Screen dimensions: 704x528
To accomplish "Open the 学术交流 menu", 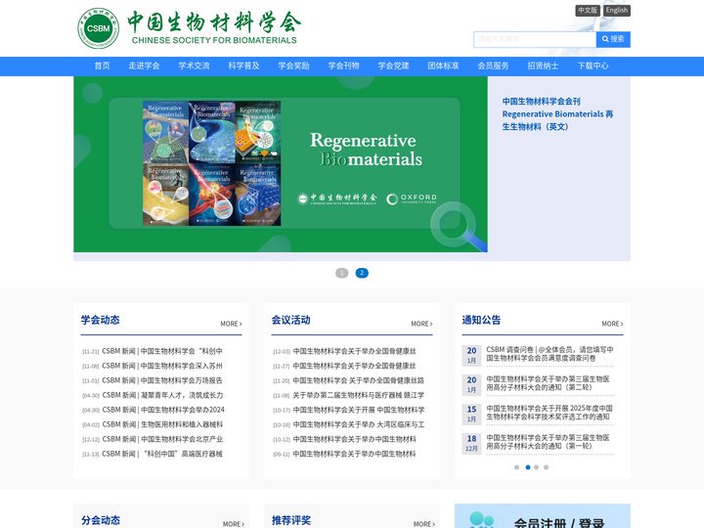I will coord(194,66).
